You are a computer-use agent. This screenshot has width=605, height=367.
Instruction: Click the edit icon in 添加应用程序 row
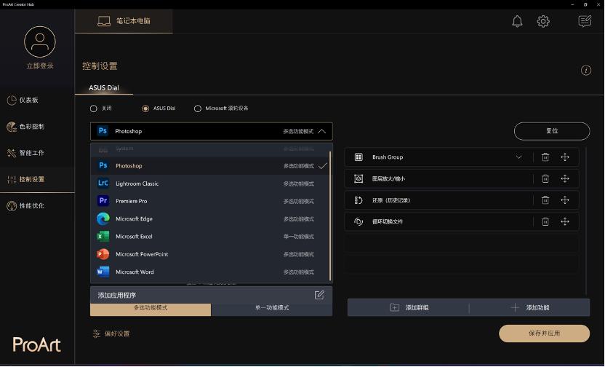[319, 295]
